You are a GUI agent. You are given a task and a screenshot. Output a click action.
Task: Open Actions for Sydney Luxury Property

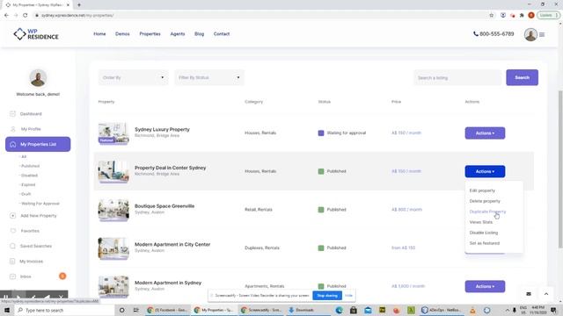(x=485, y=133)
